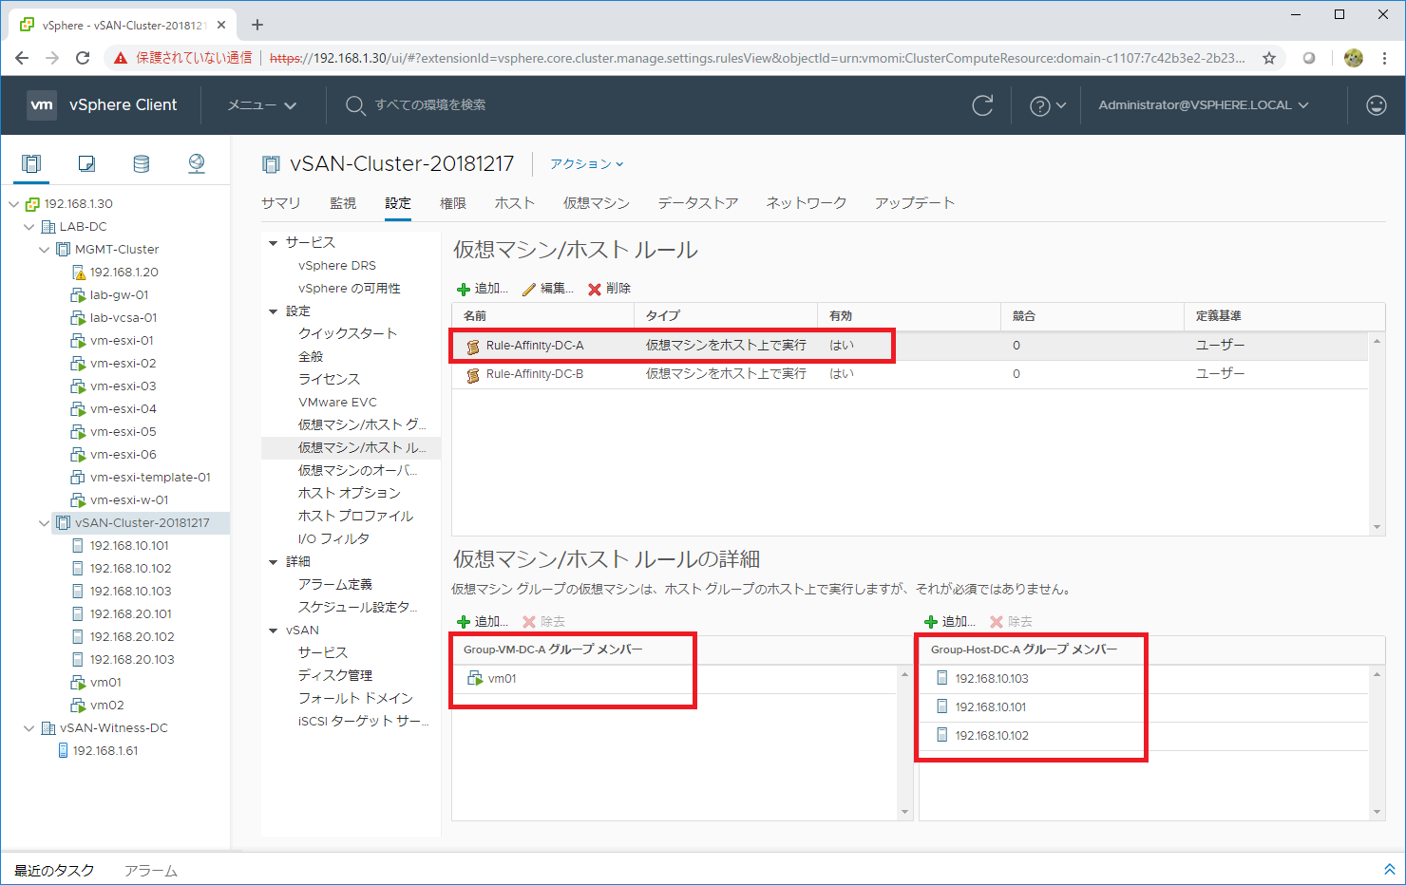Click Rule-Affinity-DC-A scroll icon
This screenshot has height=885, width=1406.
pos(473,347)
